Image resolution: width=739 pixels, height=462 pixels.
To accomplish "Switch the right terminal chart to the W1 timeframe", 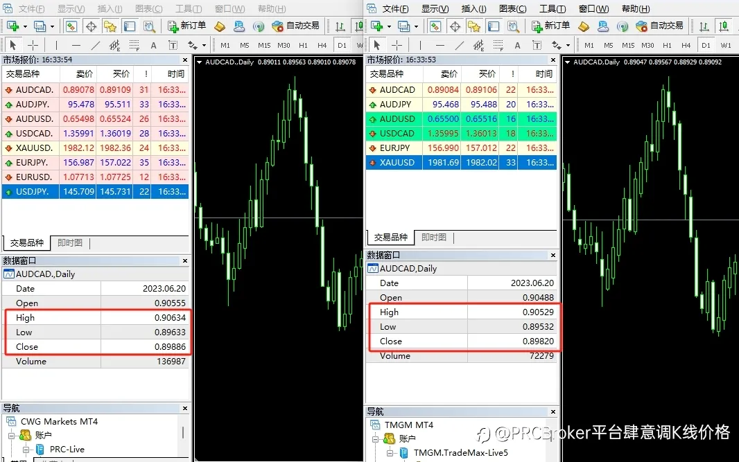I will coord(726,45).
